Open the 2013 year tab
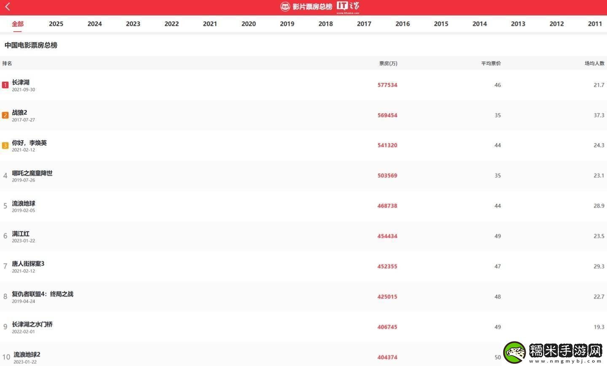 coord(518,24)
